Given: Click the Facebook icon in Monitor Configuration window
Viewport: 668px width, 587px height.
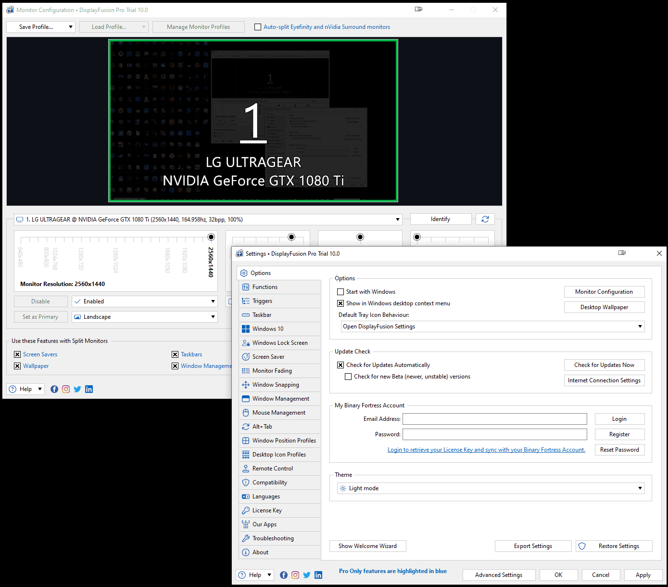Looking at the screenshot, I should (54, 389).
